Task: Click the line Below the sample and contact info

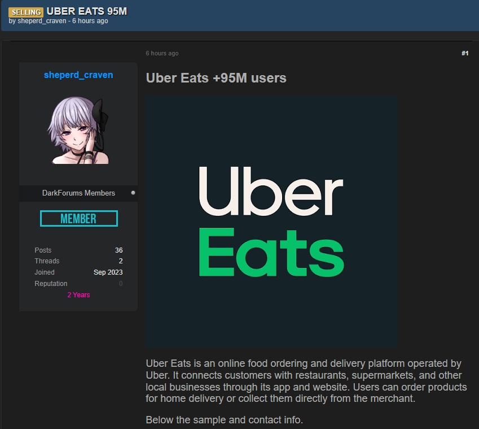Action: point(224,420)
